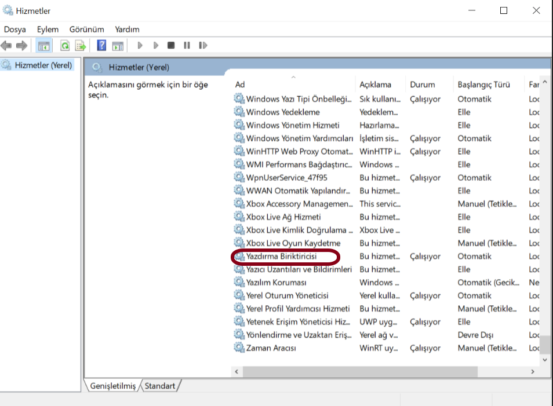This screenshot has height=406, width=553.
Task: Click the Export List icon
Action: 81,45
